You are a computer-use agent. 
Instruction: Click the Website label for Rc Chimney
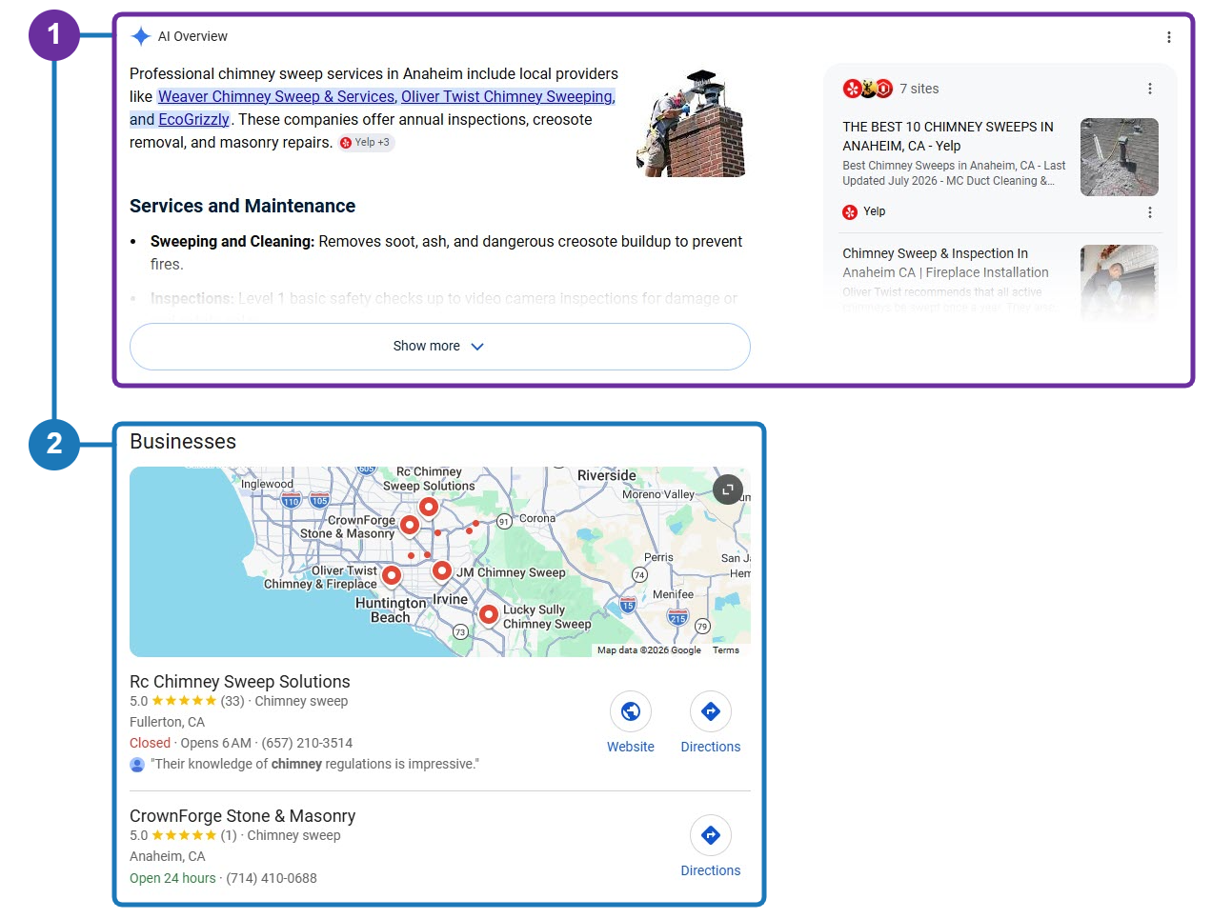tap(631, 748)
